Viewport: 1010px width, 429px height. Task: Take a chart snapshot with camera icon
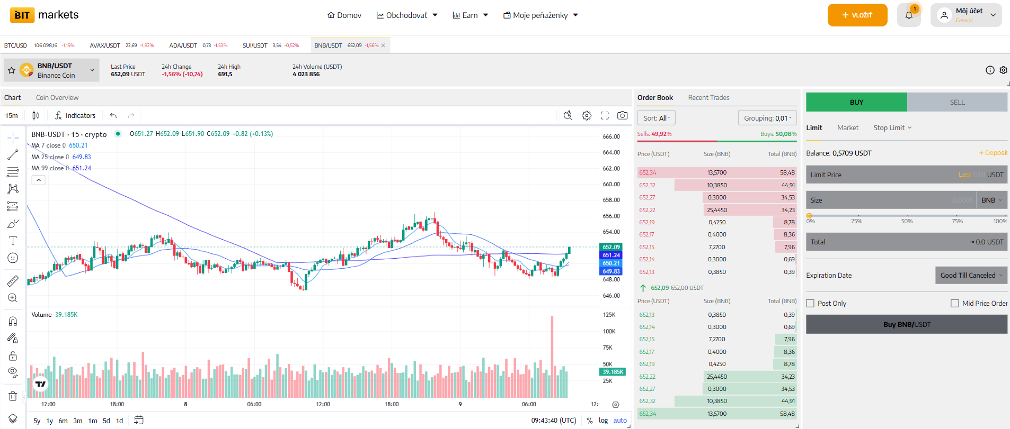pyautogui.click(x=623, y=115)
